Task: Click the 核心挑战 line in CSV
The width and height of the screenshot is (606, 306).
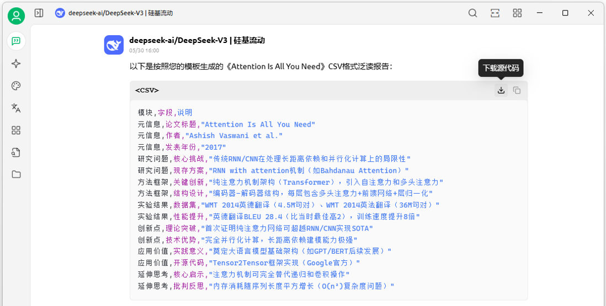Action: 274,159
